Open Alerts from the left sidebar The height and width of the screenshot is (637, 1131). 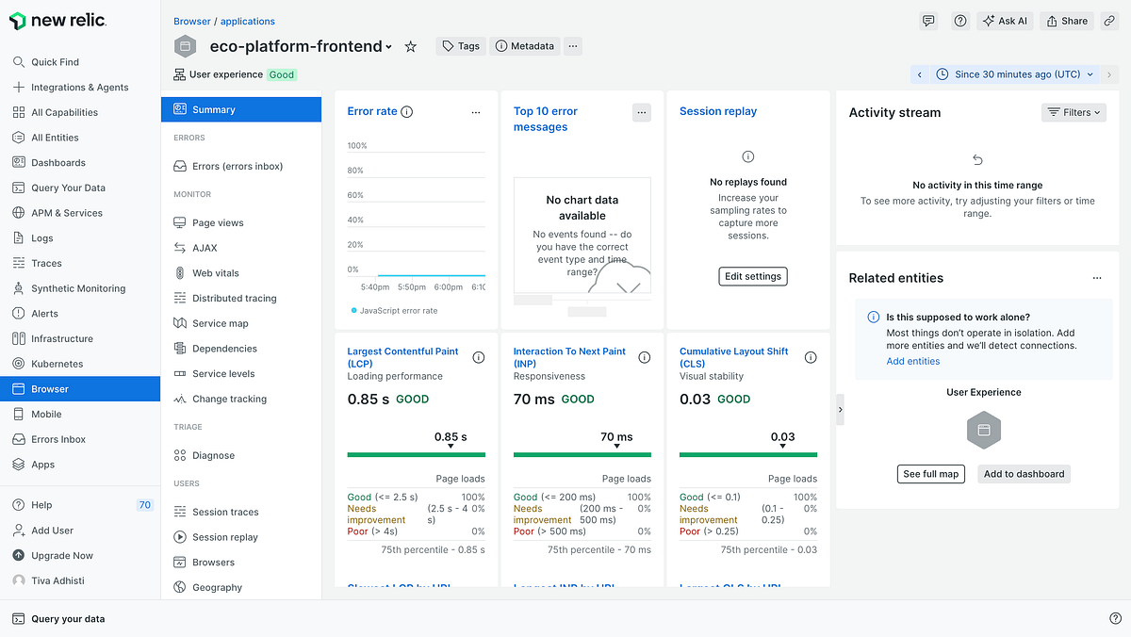point(42,313)
